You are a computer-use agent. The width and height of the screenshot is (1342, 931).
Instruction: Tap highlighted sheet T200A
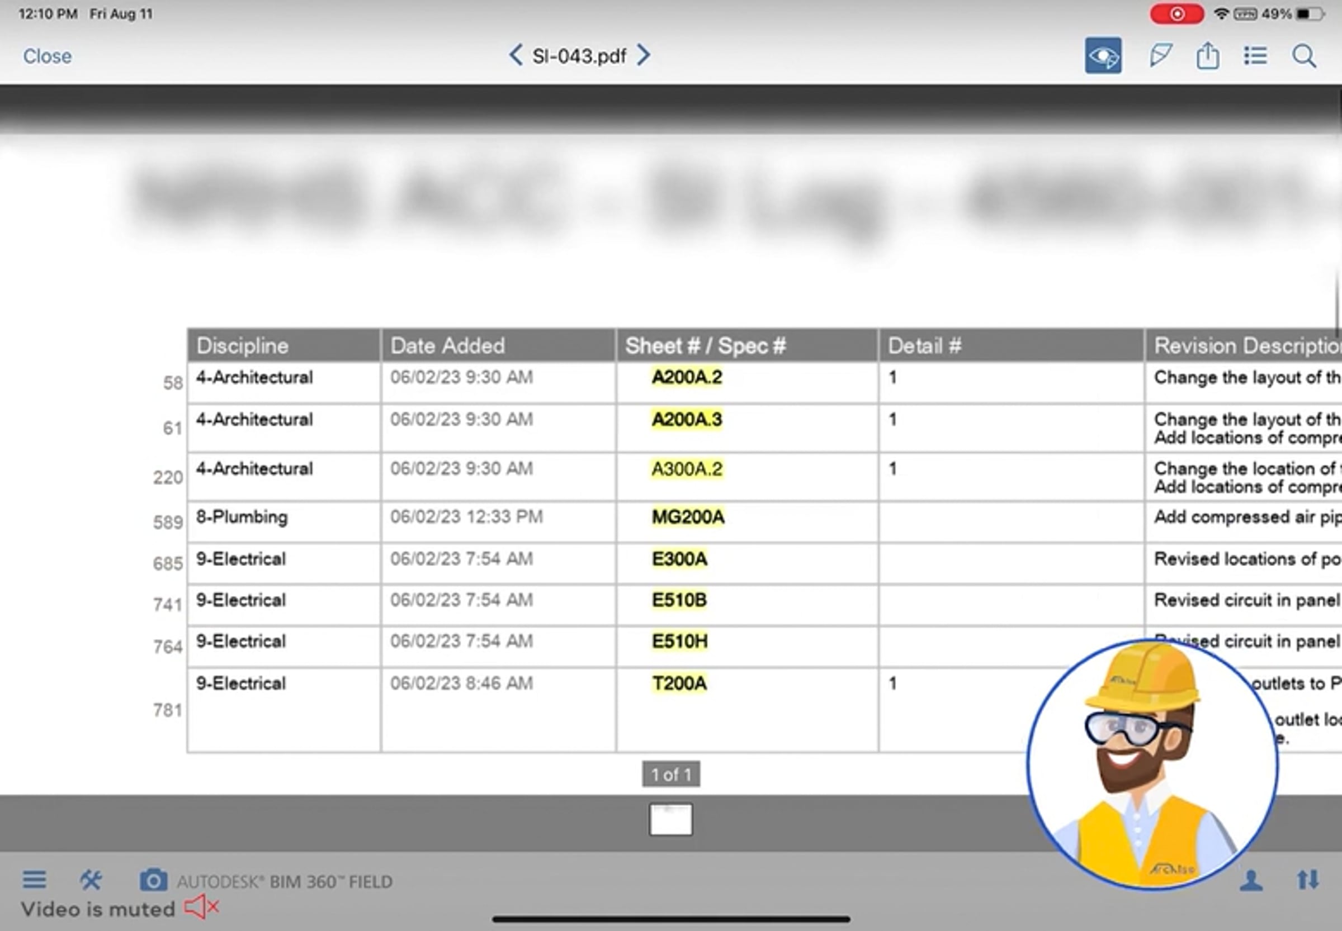pos(679,683)
